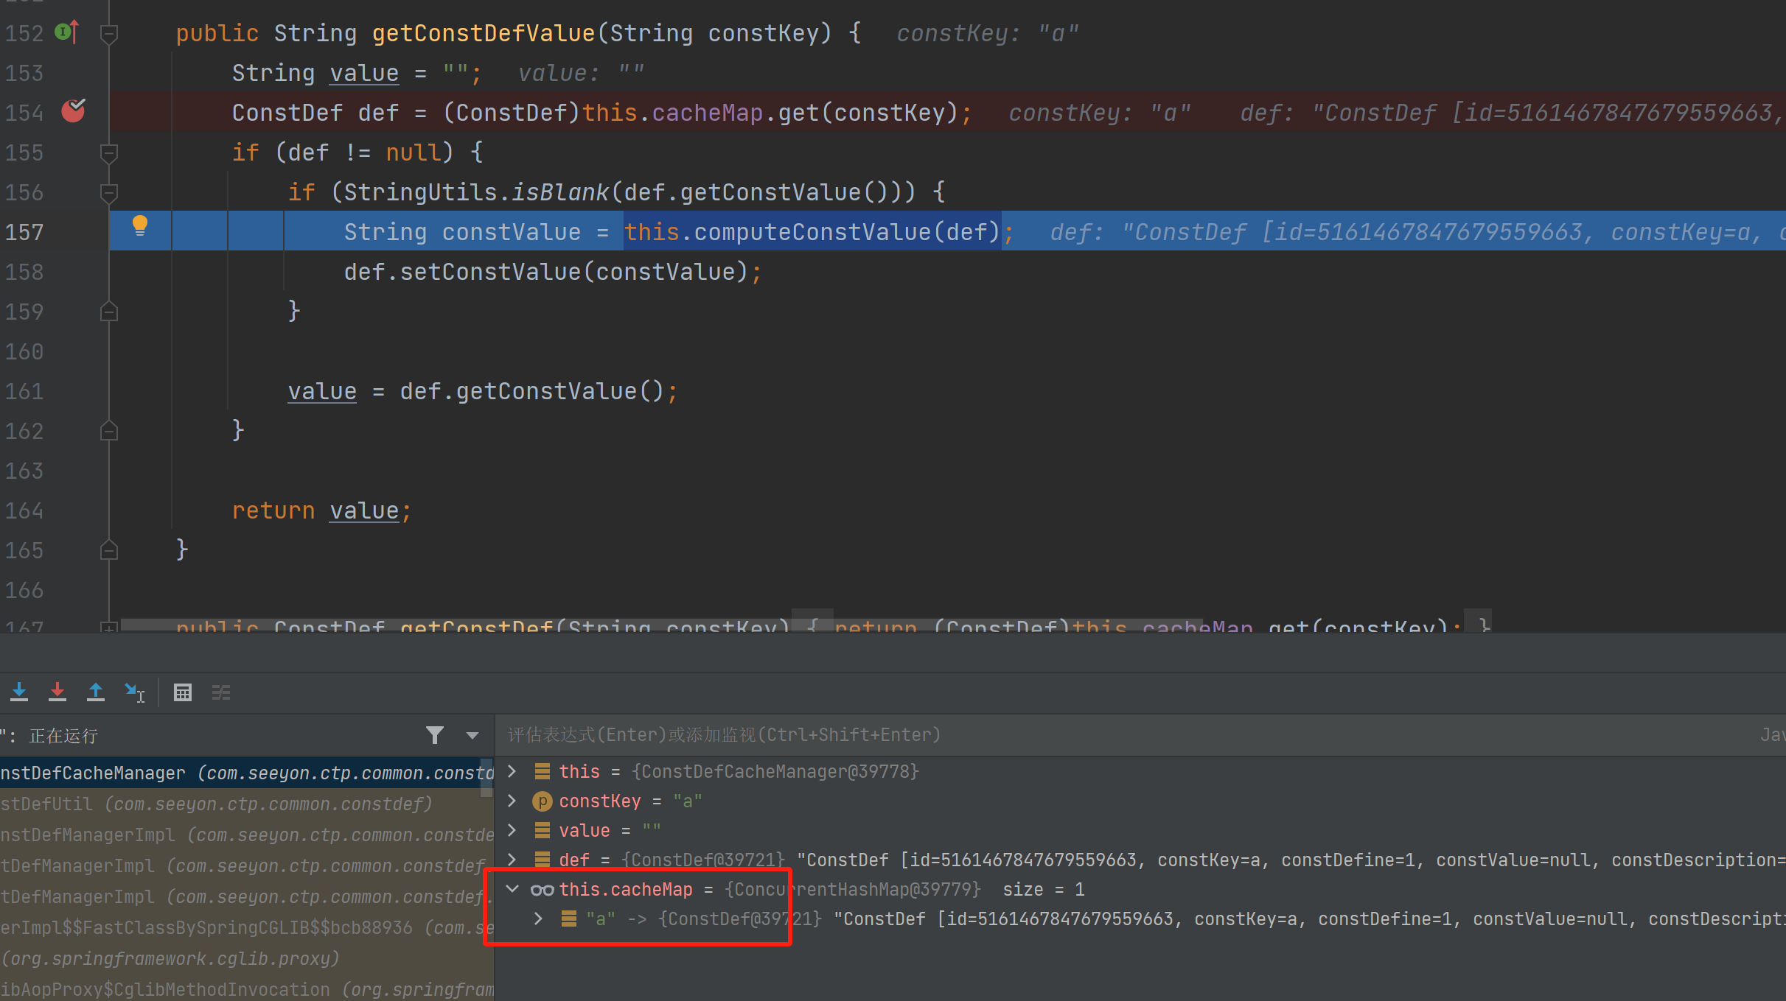
Task: Expand the "a" map entry node
Action: point(539,919)
